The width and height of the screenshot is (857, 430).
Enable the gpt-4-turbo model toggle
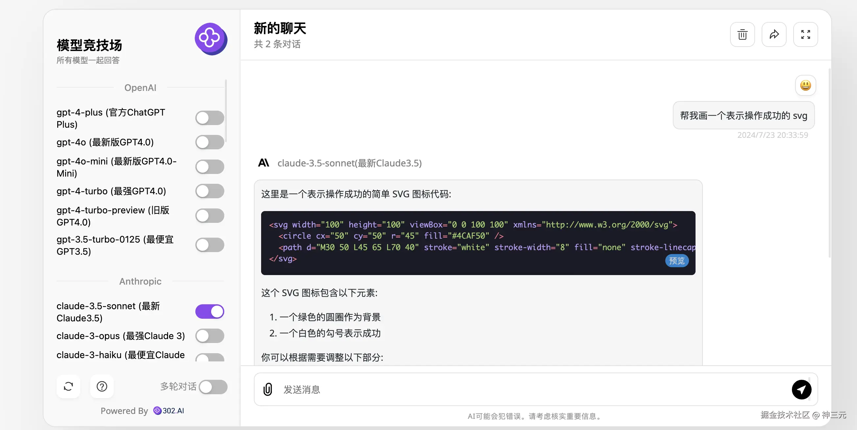[x=209, y=191]
